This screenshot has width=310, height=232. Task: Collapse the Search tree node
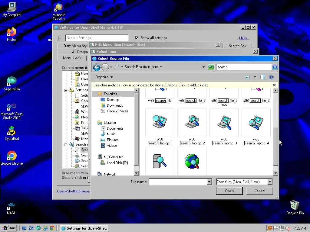click(66, 145)
